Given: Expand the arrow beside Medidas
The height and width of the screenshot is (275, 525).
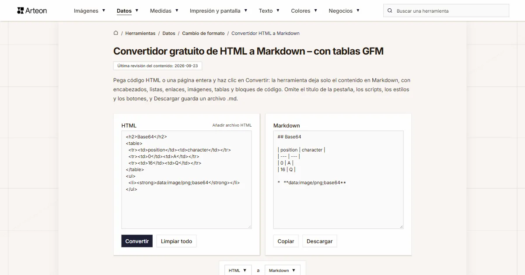Looking at the screenshot, I should [177, 10].
